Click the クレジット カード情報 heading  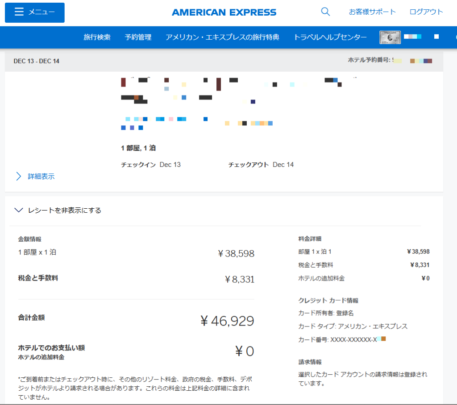tap(328, 300)
